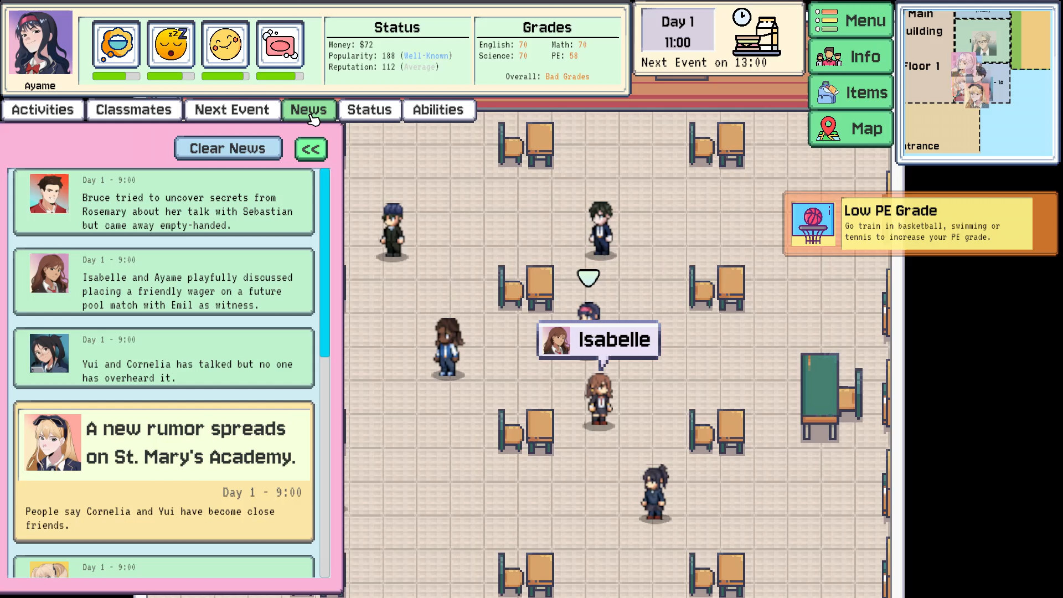Clear all news entries

228,148
